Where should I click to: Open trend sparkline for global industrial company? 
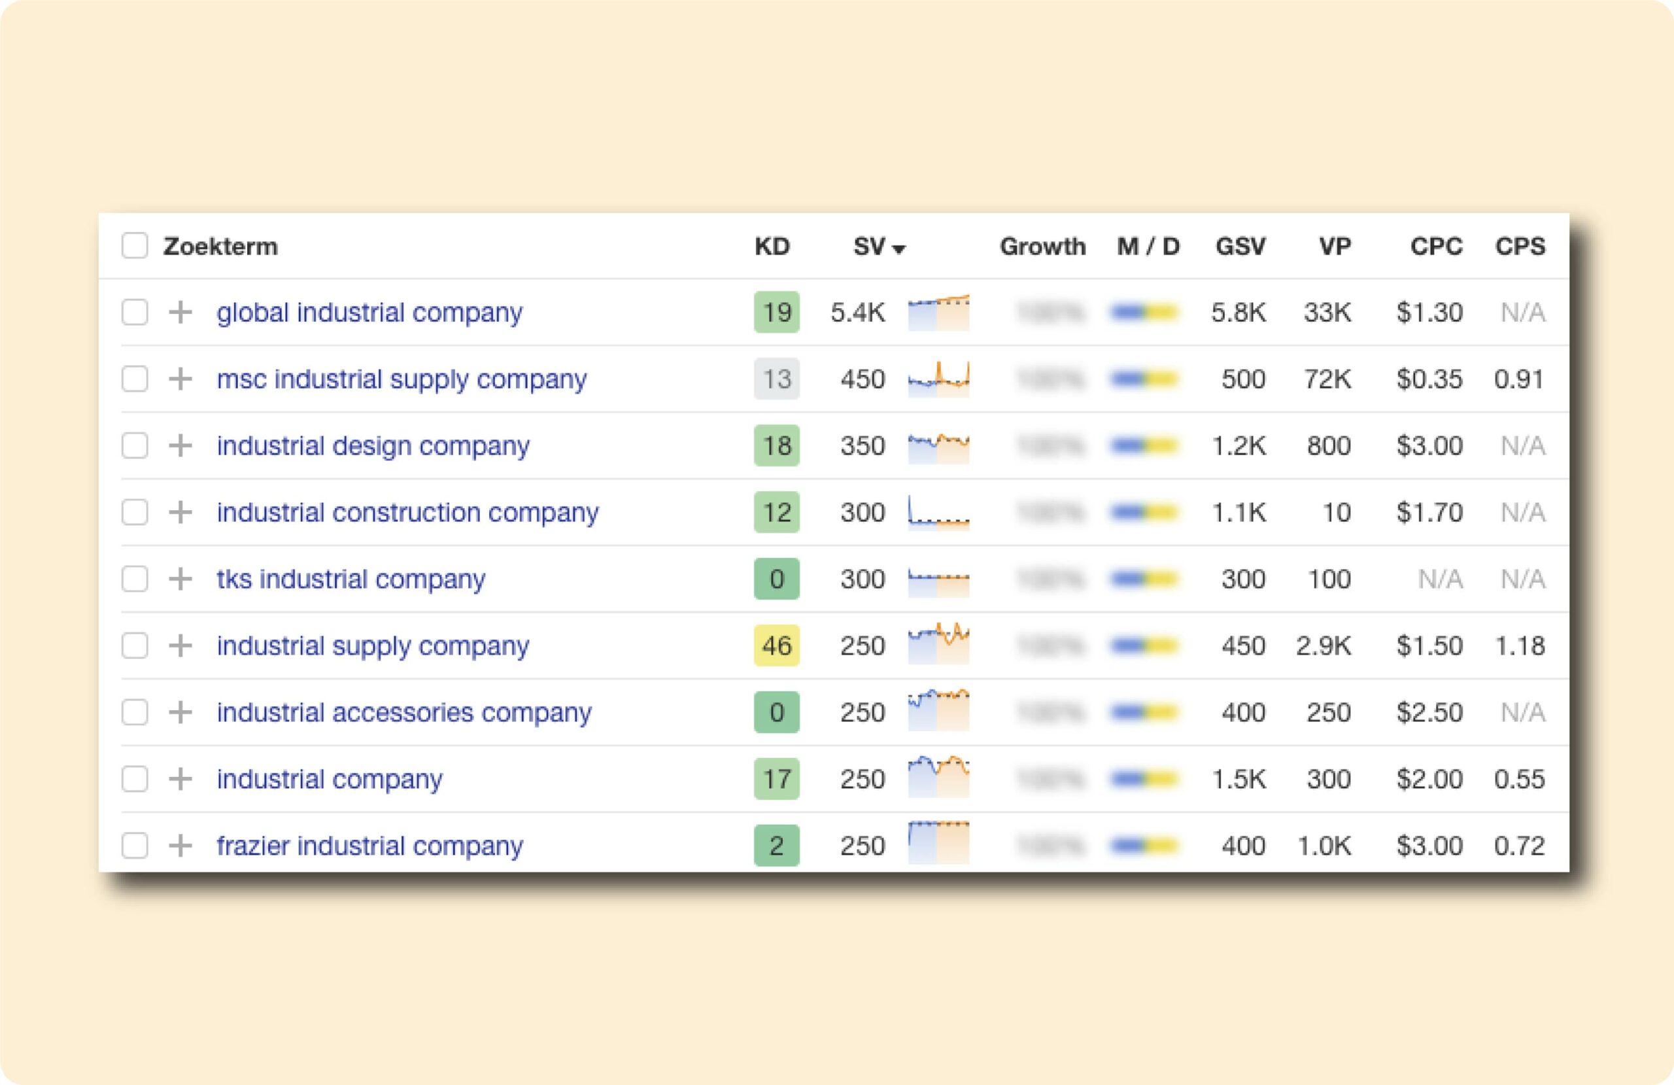click(x=938, y=313)
